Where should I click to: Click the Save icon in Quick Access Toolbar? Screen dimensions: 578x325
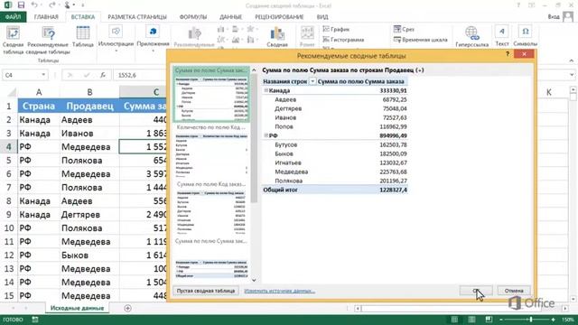[21, 5]
